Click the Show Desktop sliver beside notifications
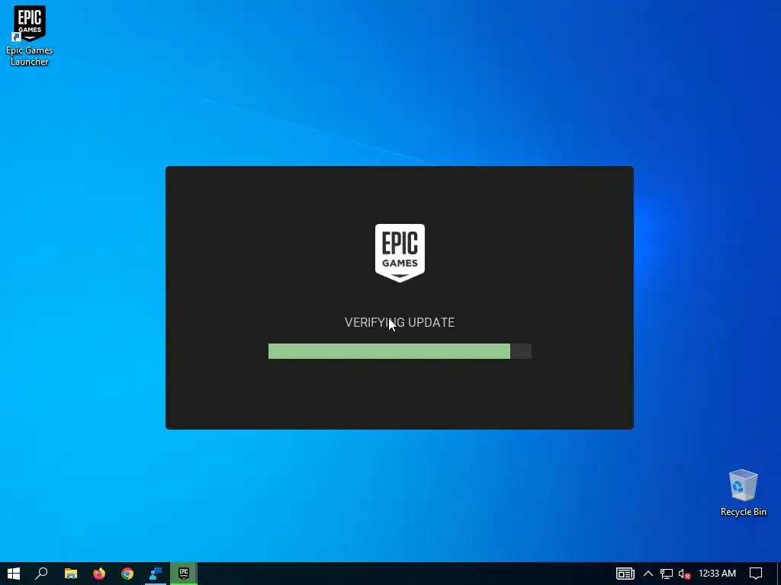 (x=779, y=574)
